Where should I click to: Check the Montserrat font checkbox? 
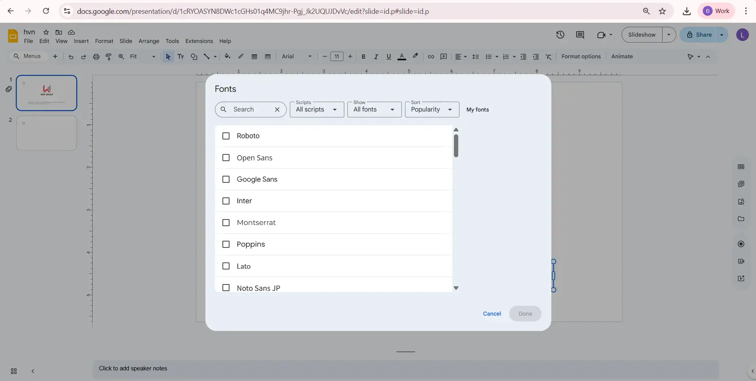pos(226,223)
